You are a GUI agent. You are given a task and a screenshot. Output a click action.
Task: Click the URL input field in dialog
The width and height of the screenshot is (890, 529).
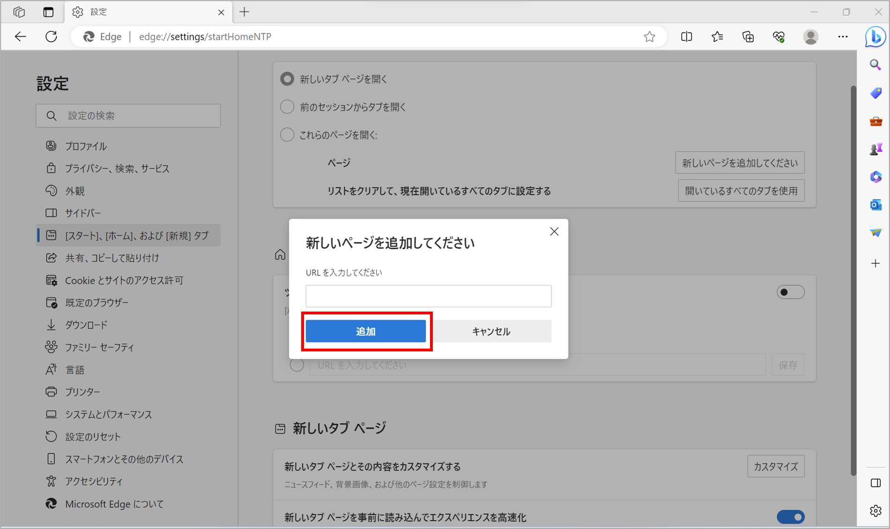pos(428,296)
